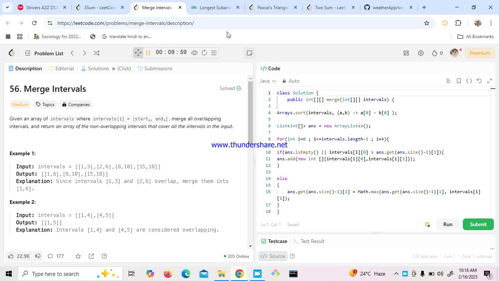Switch to the Submissions tab
The height and width of the screenshot is (281, 499).
155,68
